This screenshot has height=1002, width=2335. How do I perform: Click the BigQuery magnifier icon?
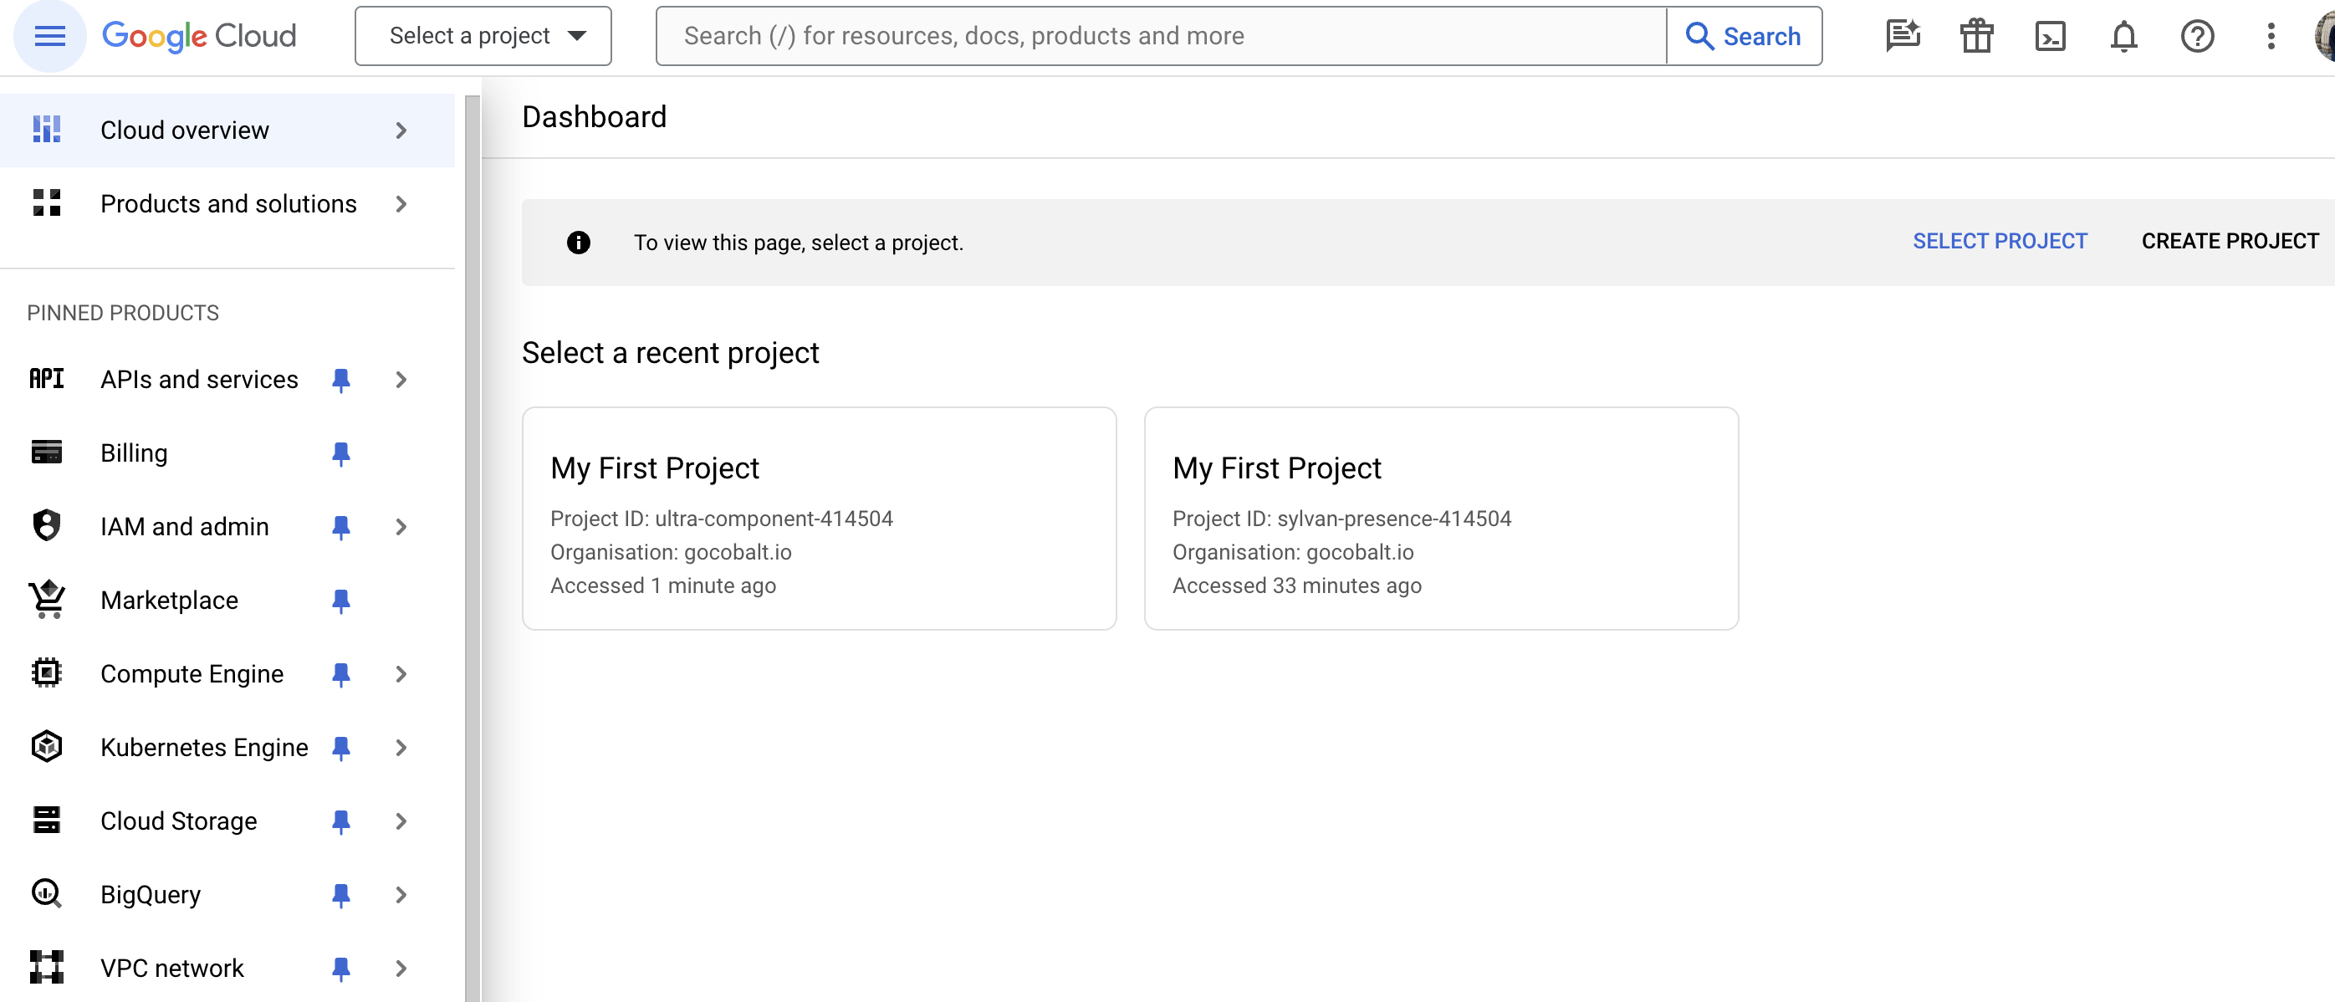coord(46,894)
